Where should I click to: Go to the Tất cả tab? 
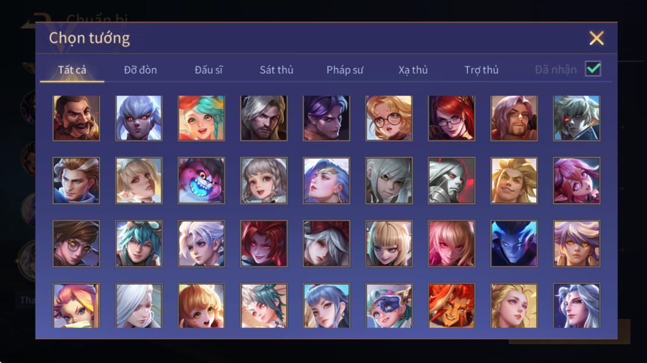pos(72,70)
